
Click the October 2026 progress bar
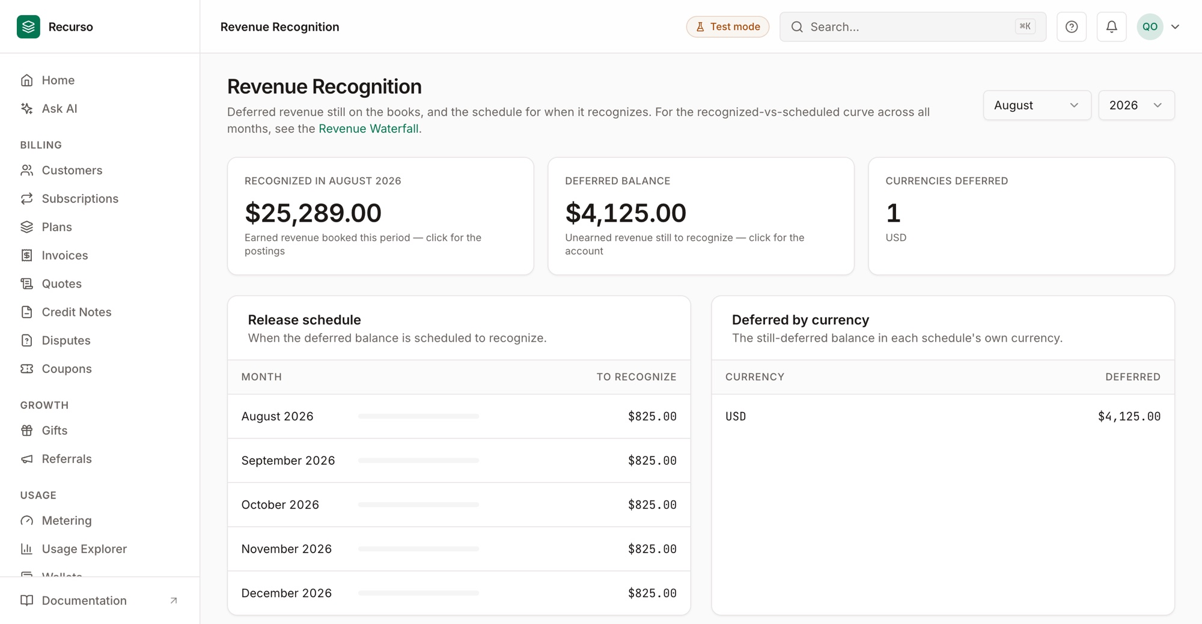tap(418, 504)
